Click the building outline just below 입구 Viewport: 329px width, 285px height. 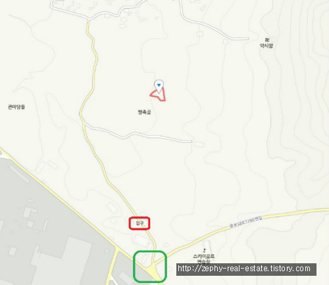pos(141,240)
